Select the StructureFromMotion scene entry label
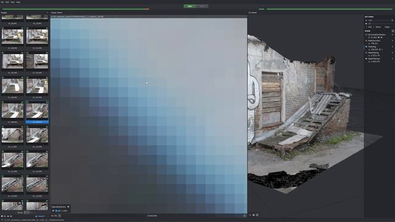 coord(377,35)
